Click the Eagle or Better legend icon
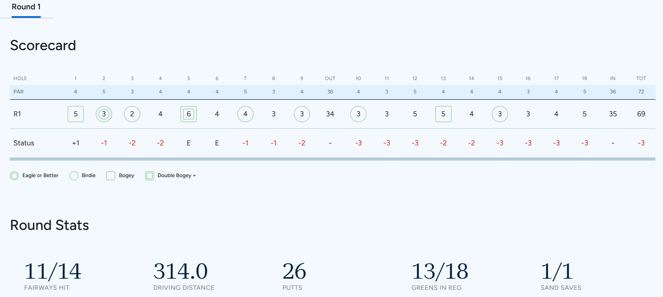This screenshot has height=297, width=663. coord(14,176)
